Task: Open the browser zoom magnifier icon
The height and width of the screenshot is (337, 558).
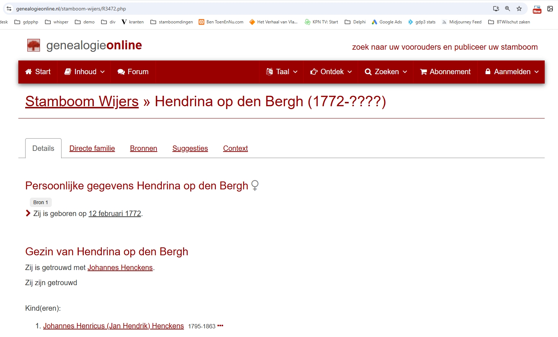Action: click(x=507, y=9)
